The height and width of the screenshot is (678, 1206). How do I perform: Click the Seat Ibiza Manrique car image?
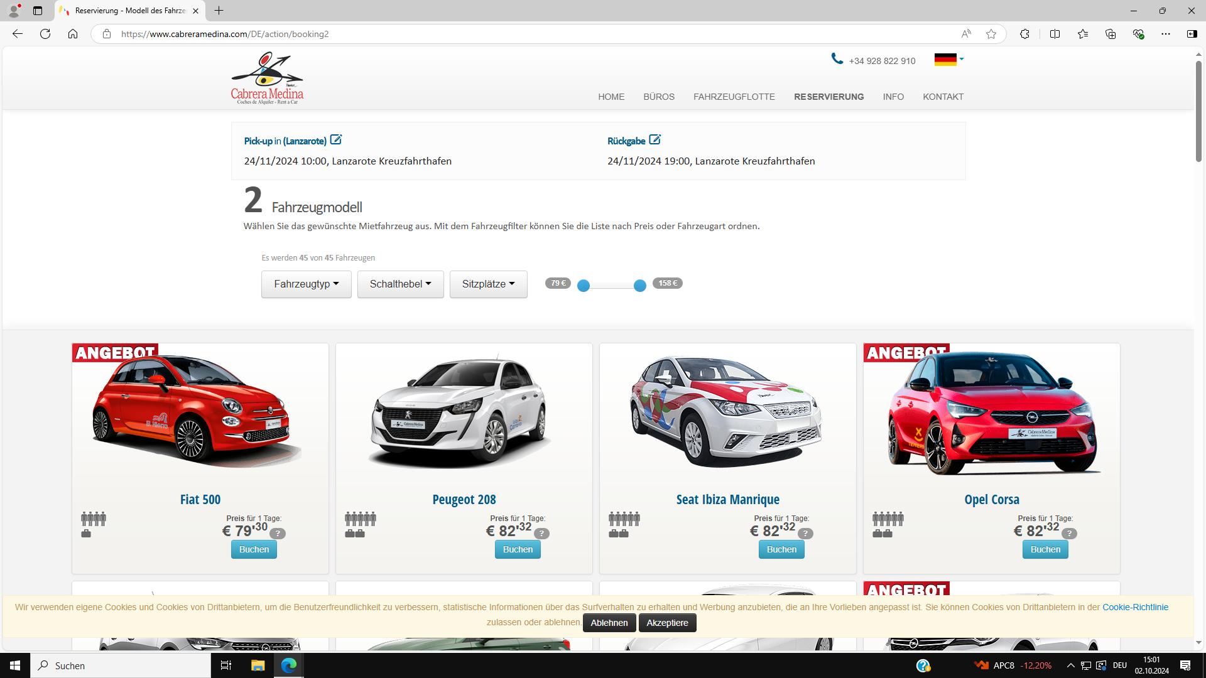(x=727, y=412)
